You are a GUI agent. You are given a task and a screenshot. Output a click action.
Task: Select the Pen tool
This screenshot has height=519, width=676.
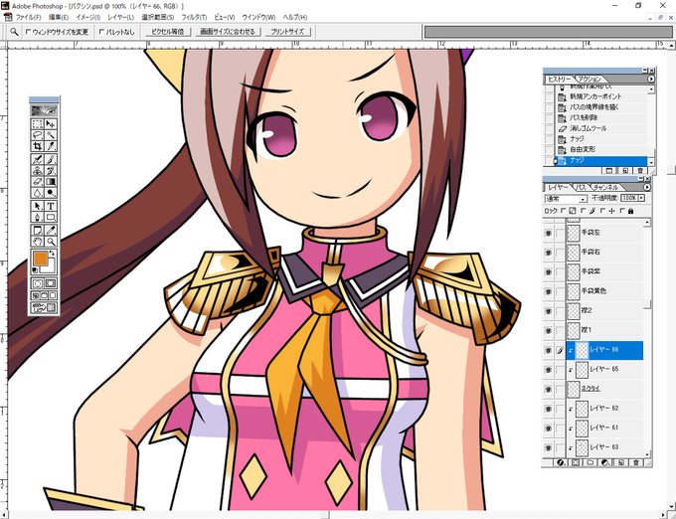[38, 218]
